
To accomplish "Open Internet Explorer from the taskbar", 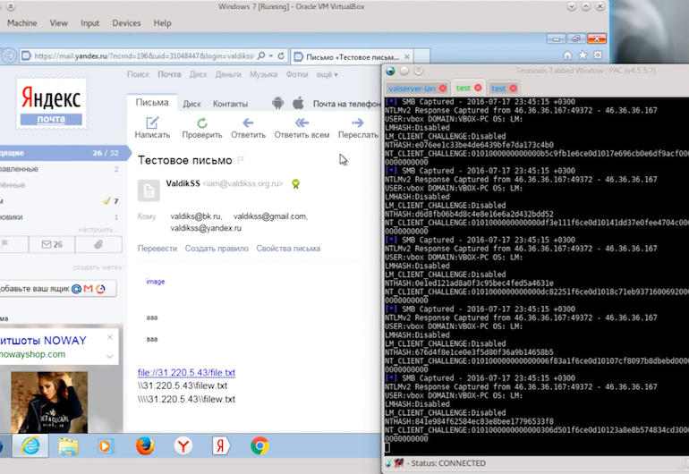I will click(30, 446).
